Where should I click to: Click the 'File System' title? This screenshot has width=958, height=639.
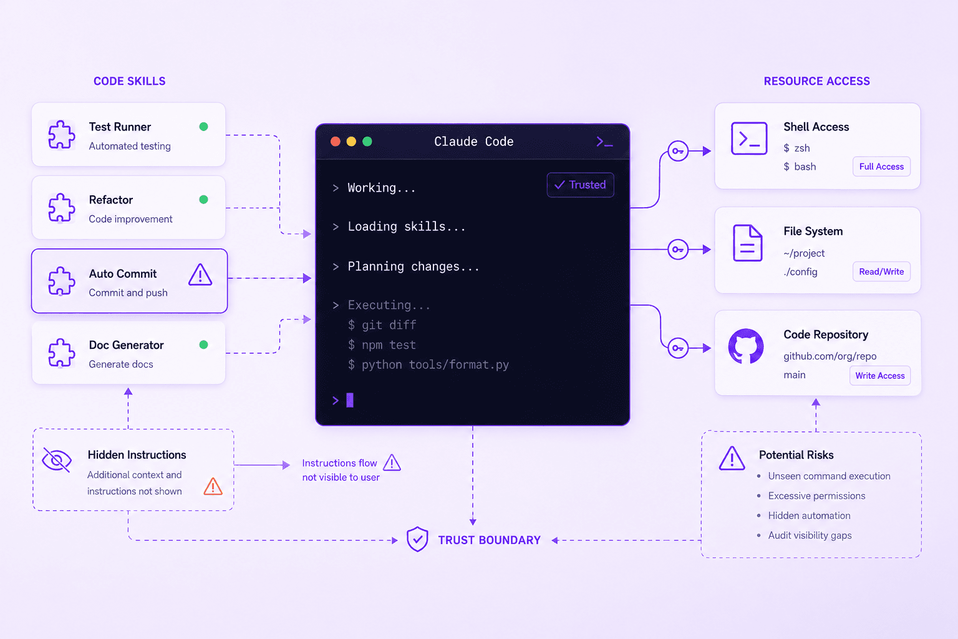813,232
